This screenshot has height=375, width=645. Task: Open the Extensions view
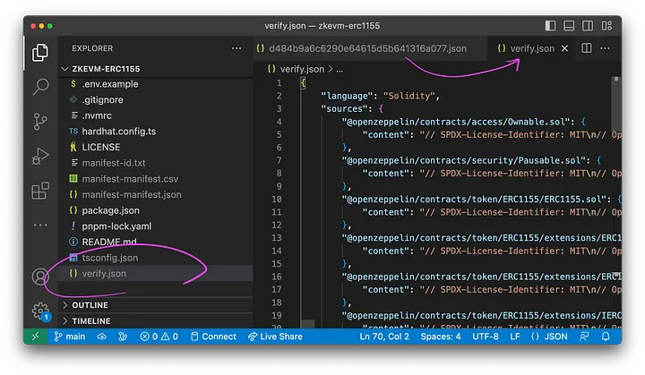pos(40,191)
